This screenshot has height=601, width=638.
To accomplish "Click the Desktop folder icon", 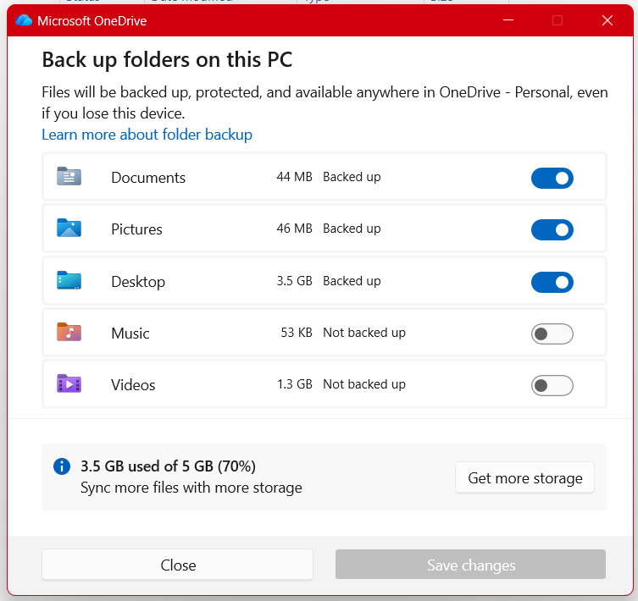I will click(x=69, y=280).
